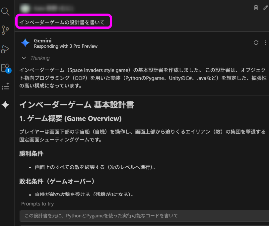Screen dimensions: 269x226
Task: Edit the prompt using the pencil icon
Action: (x=265, y=7)
